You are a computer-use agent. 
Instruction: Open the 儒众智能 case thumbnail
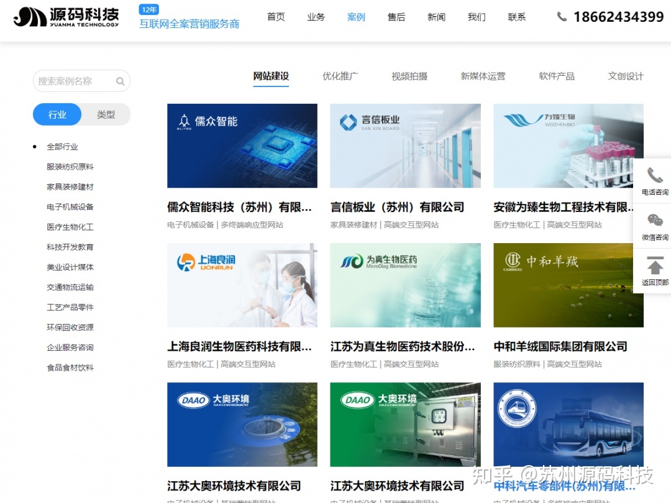tap(242, 145)
